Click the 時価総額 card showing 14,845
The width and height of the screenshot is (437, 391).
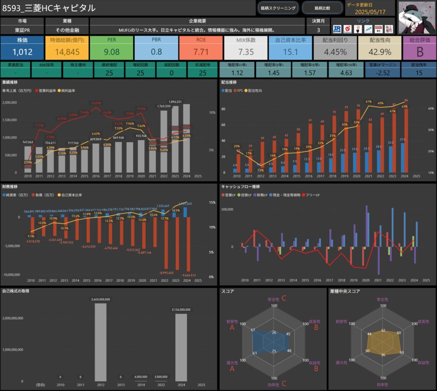click(x=67, y=48)
